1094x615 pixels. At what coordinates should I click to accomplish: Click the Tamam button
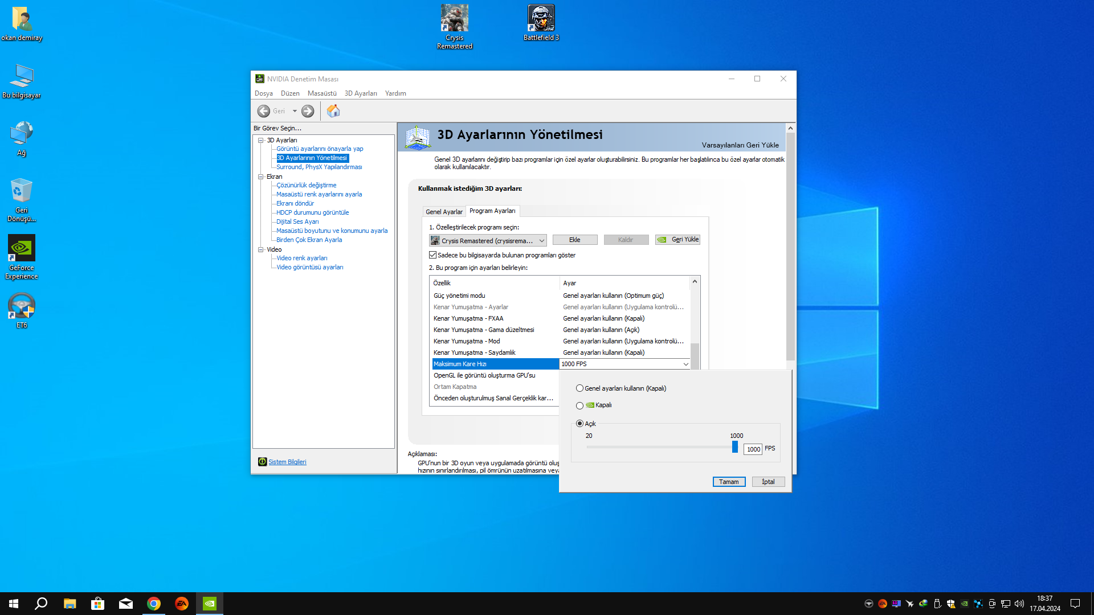(729, 482)
